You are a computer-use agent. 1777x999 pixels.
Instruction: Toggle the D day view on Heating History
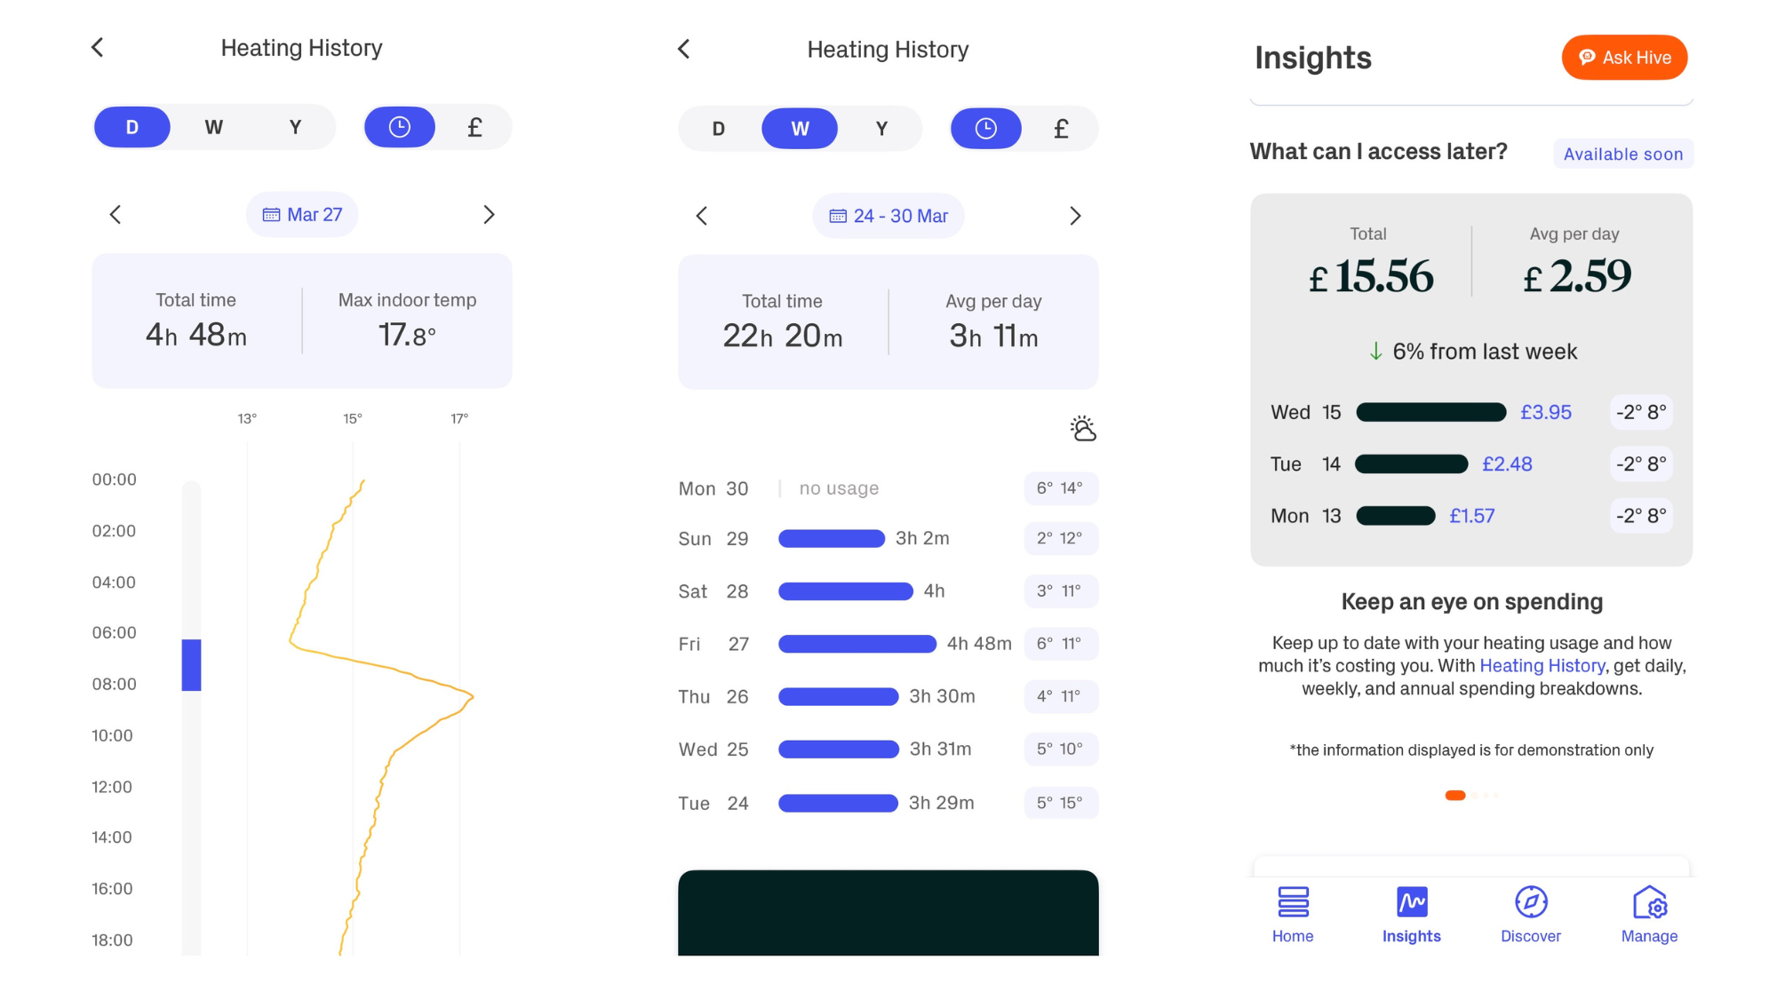pyautogui.click(x=131, y=126)
